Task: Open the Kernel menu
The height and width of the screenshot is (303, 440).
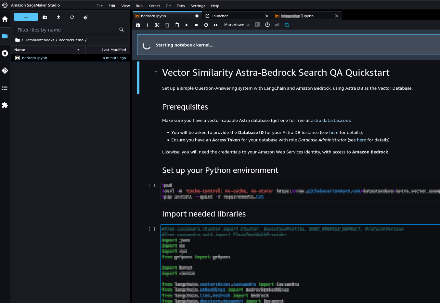Action: [x=154, y=6]
